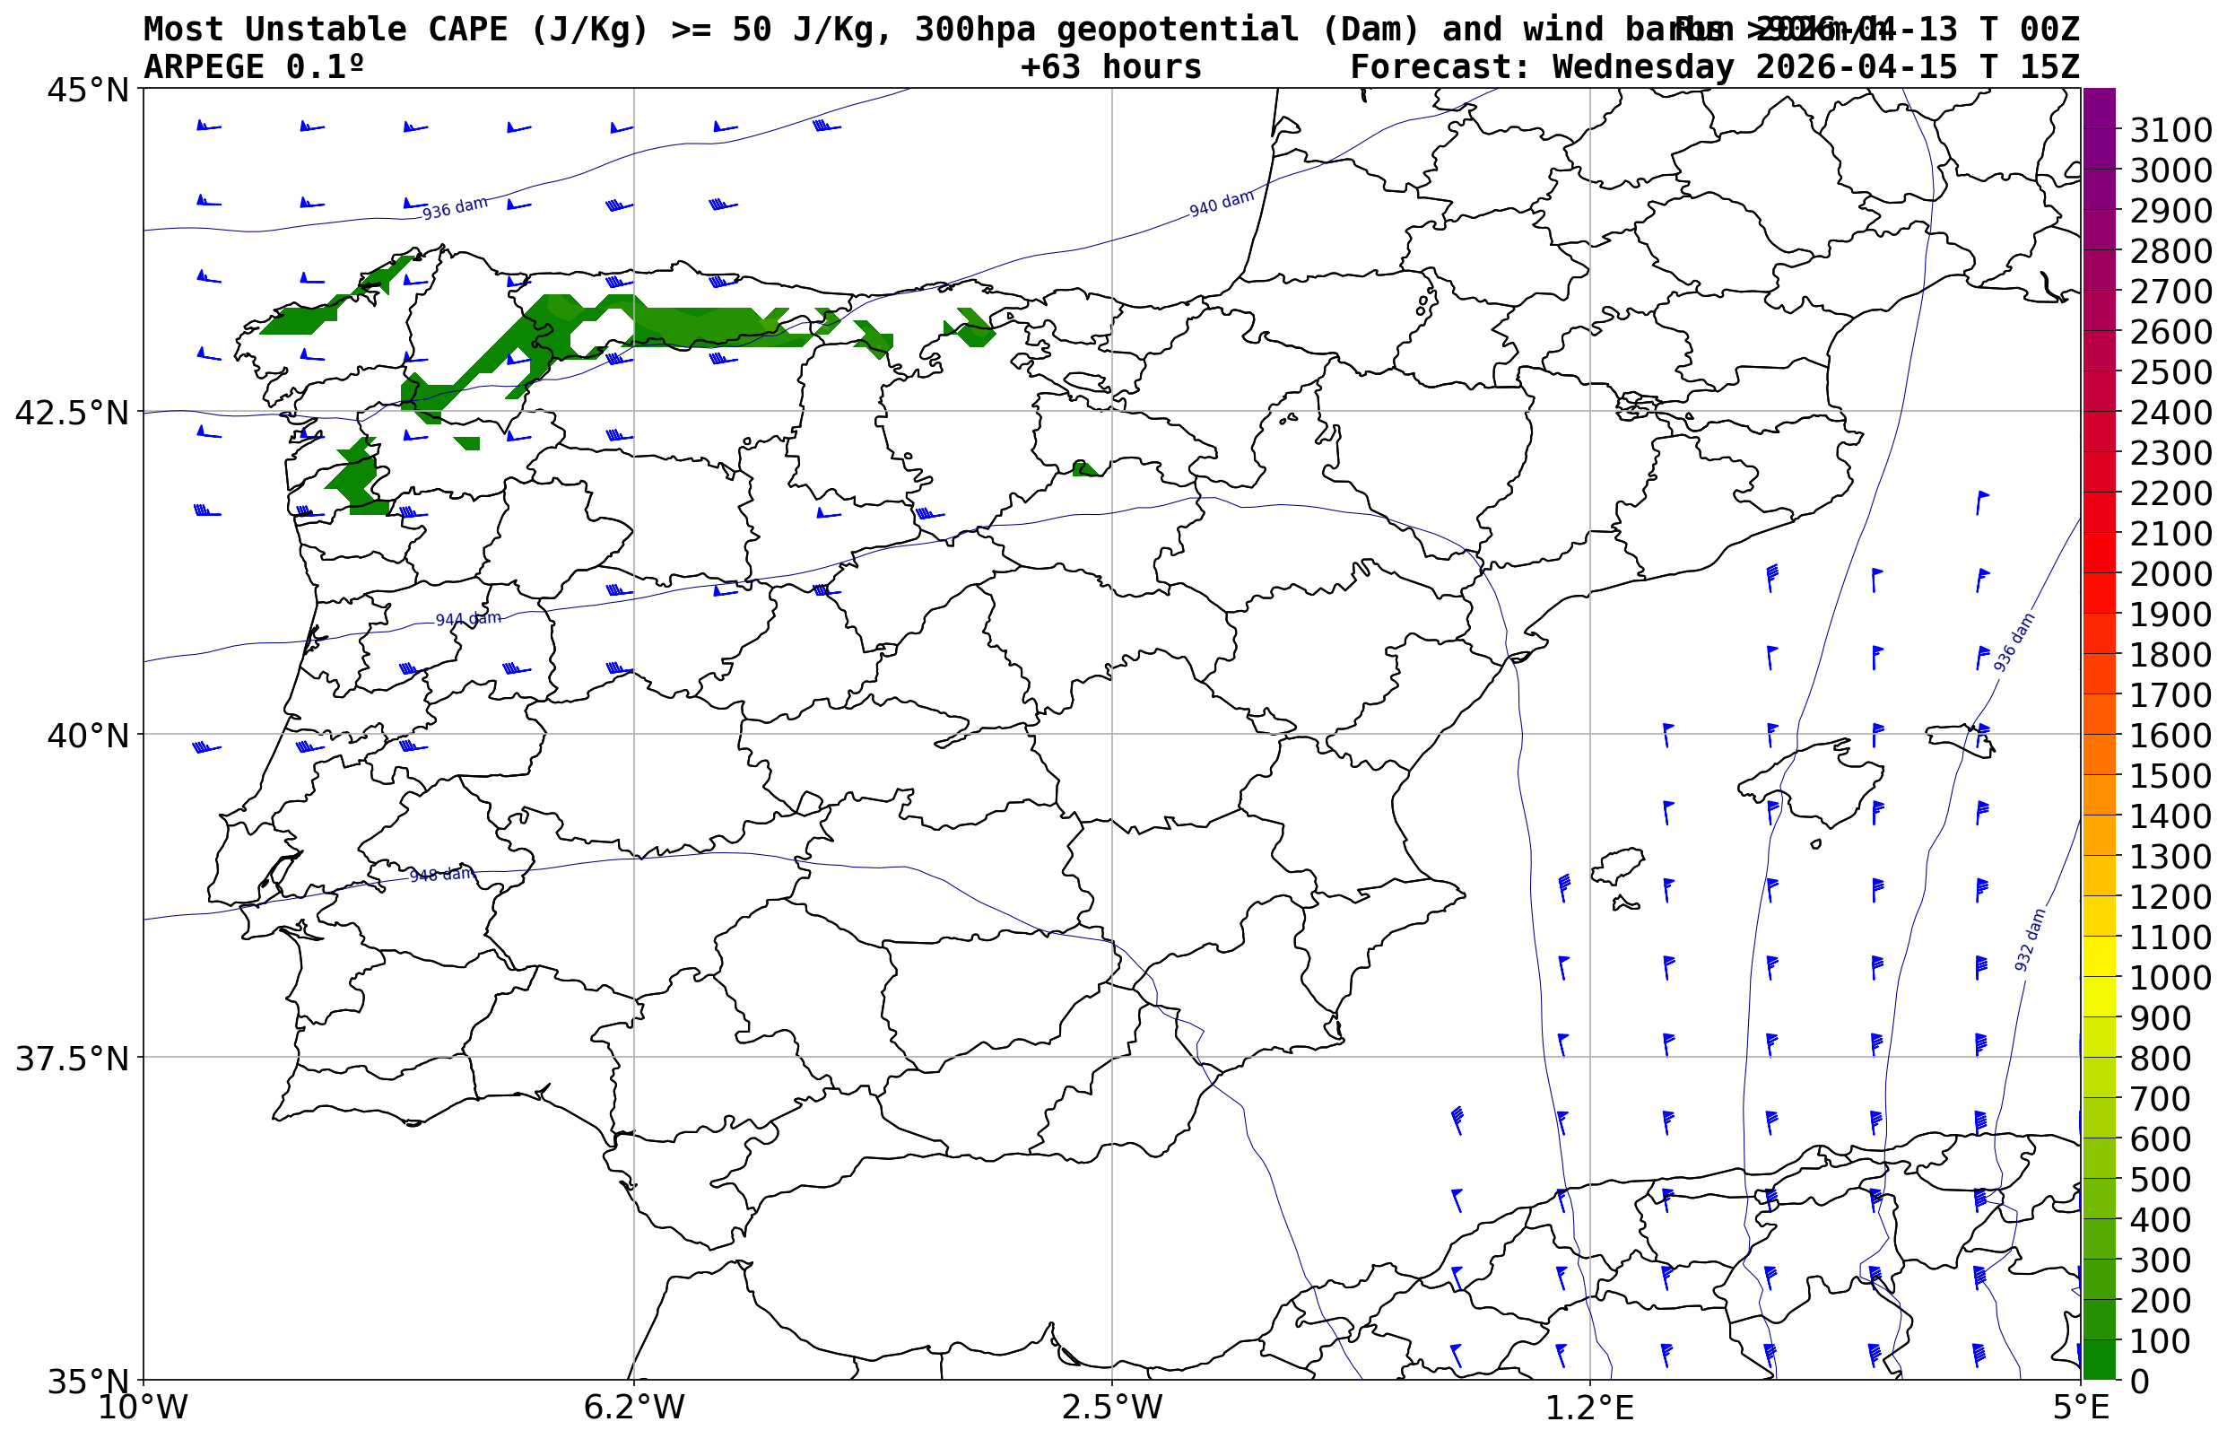
Task: Click the 932 dam contour label
Action: click(2030, 940)
